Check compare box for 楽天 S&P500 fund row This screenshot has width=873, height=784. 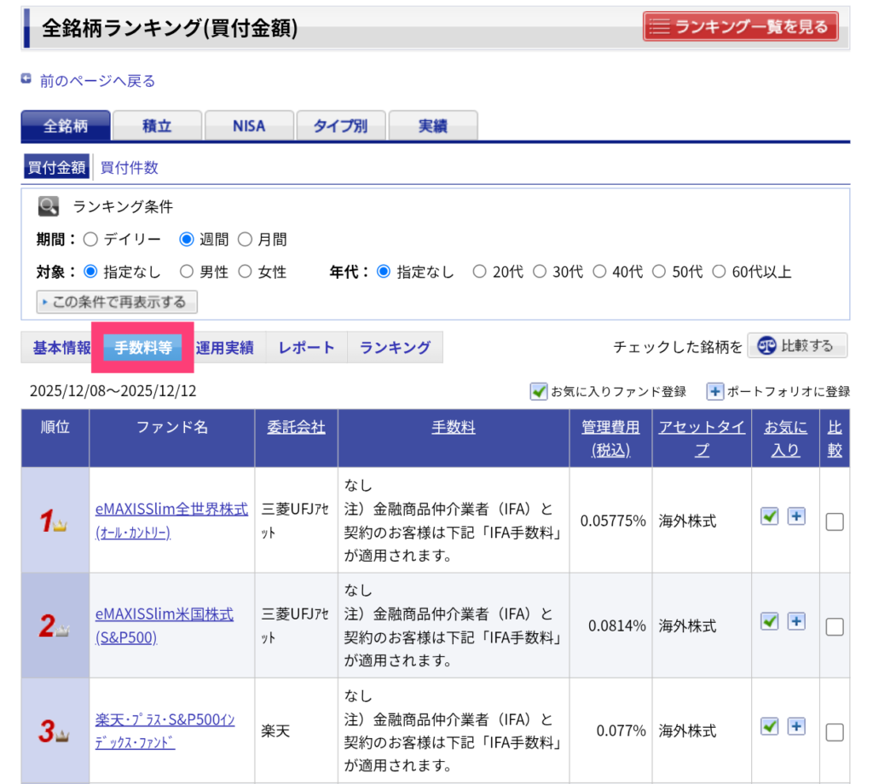coord(835,732)
